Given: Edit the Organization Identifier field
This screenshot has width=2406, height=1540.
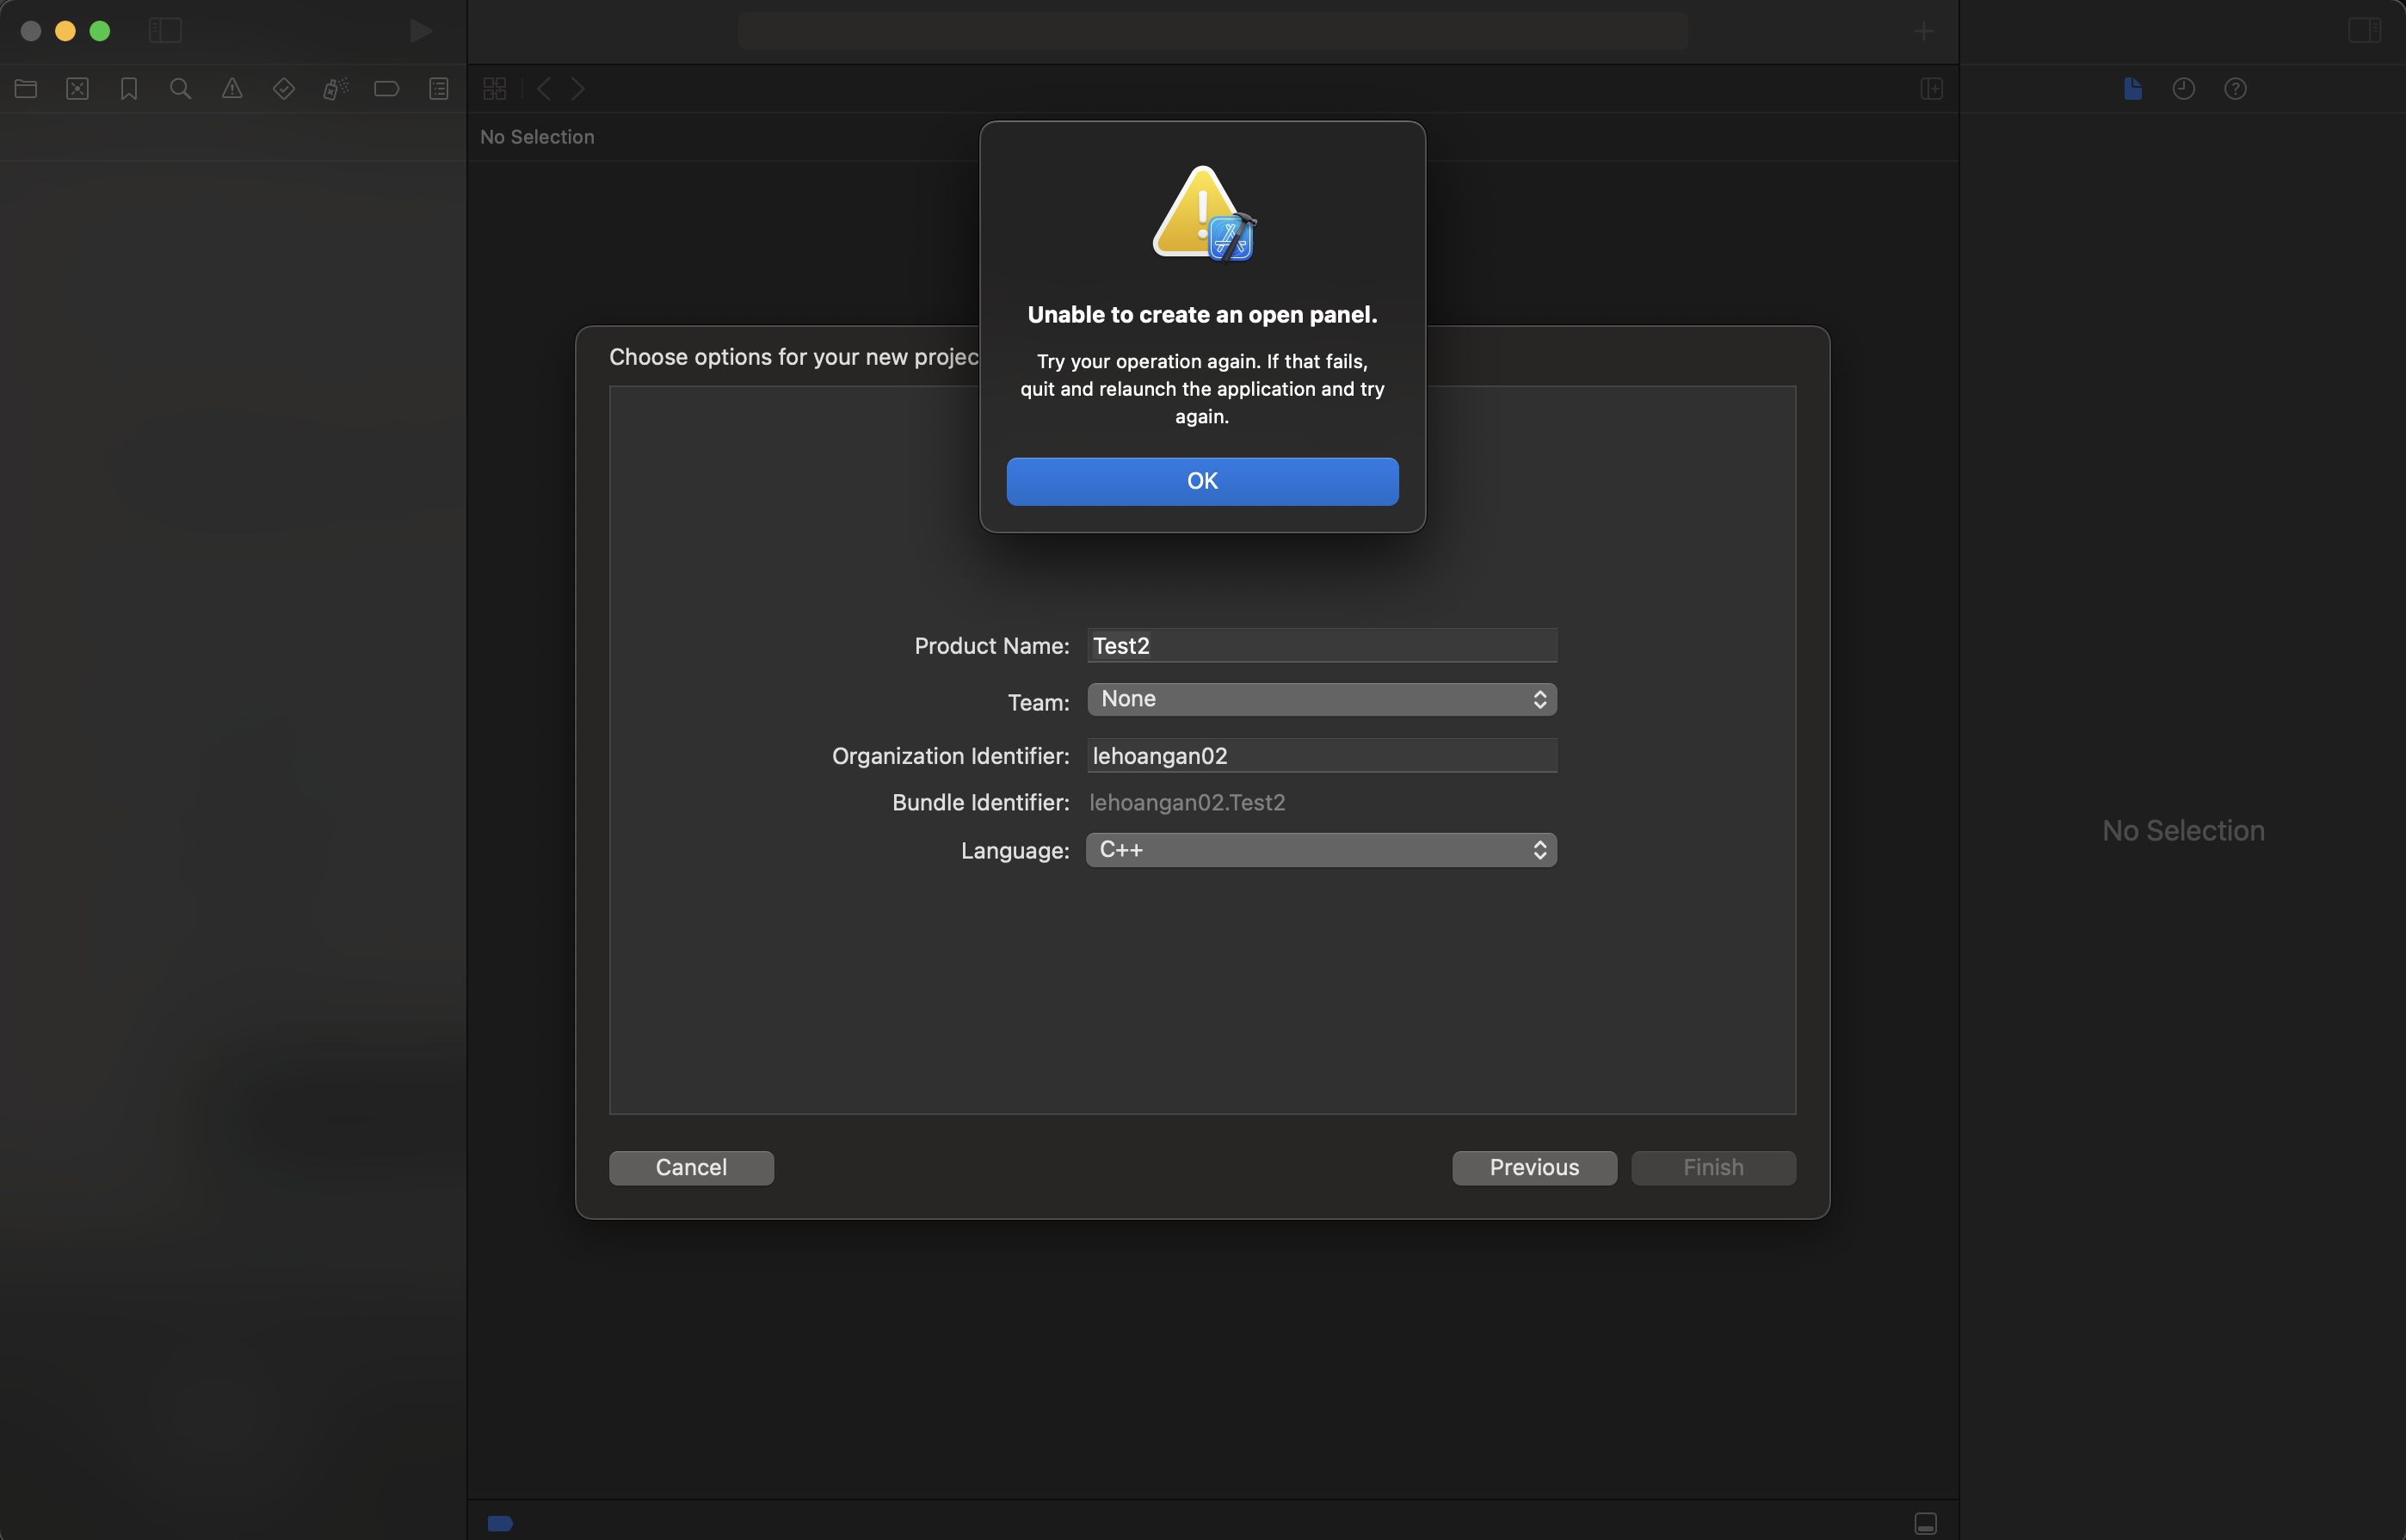Looking at the screenshot, I should (x=1322, y=755).
